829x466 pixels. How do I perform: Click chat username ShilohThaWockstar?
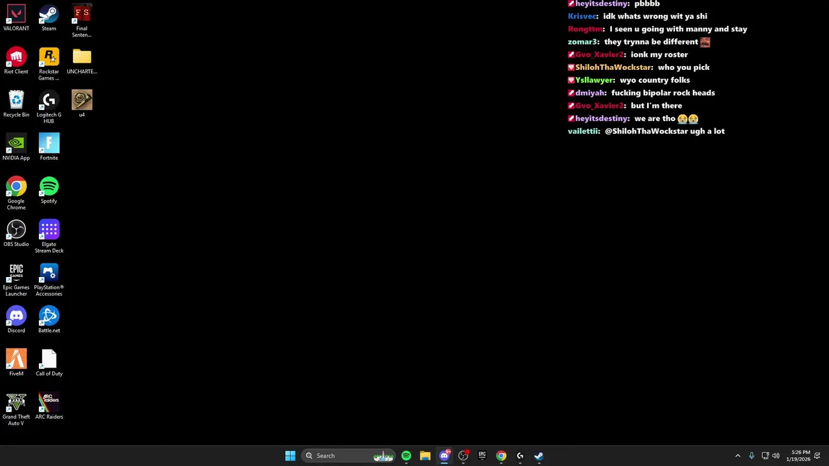tap(614, 67)
